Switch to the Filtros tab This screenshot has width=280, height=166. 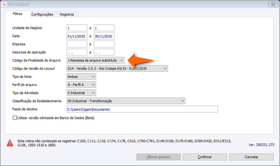[17, 14]
